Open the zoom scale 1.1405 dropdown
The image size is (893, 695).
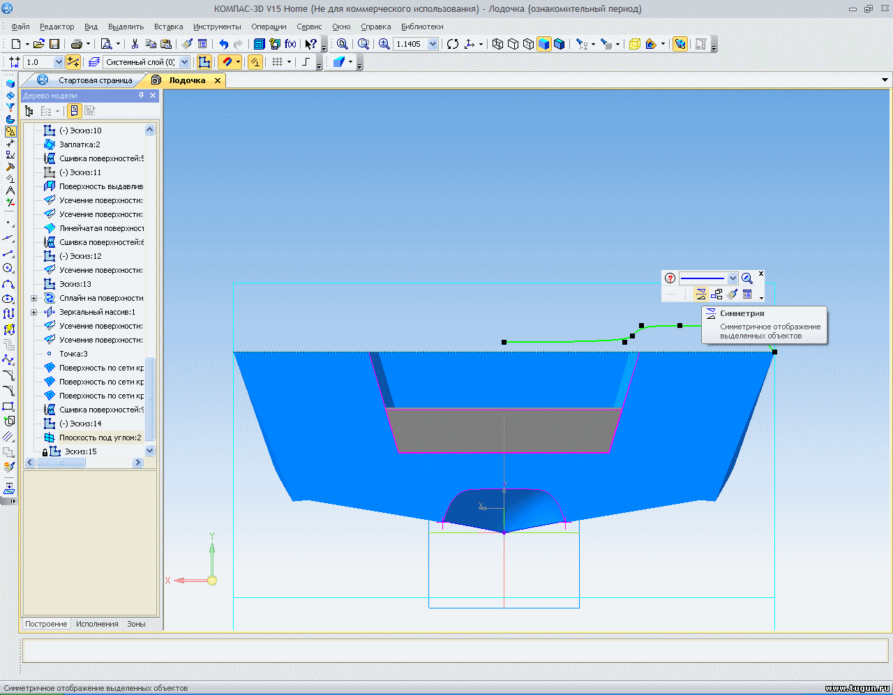coord(433,44)
